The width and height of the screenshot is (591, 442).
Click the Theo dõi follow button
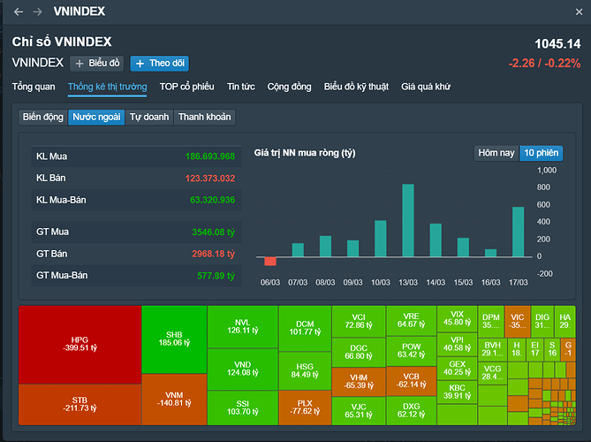point(159,64)
